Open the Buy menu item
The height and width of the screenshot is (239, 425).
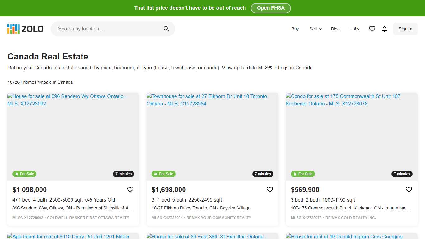click(x=295, y=29)
